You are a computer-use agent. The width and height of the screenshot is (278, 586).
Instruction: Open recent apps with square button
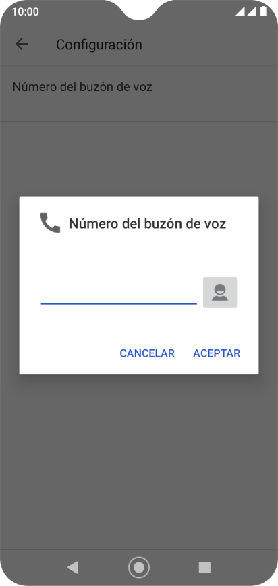click(204, 567)
